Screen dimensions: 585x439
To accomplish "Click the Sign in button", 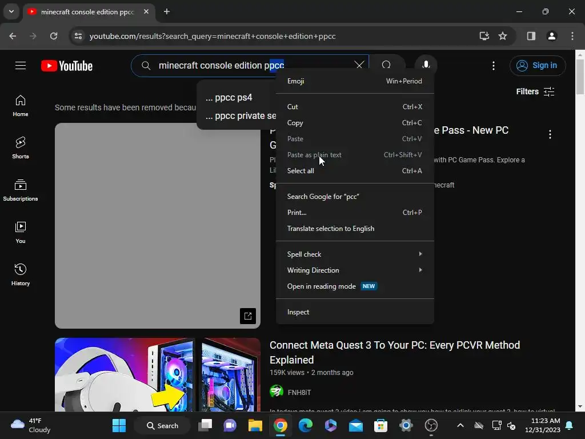I will tap(538, 66).
